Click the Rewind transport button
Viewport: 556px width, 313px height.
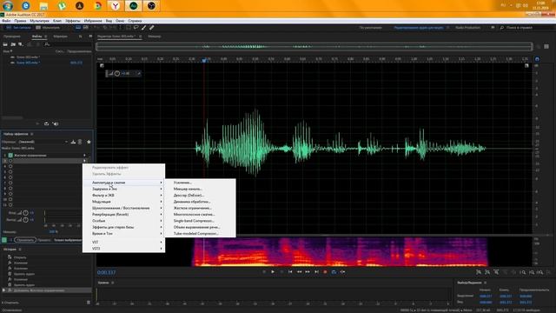pyautogui.click(x=299, y=272)
